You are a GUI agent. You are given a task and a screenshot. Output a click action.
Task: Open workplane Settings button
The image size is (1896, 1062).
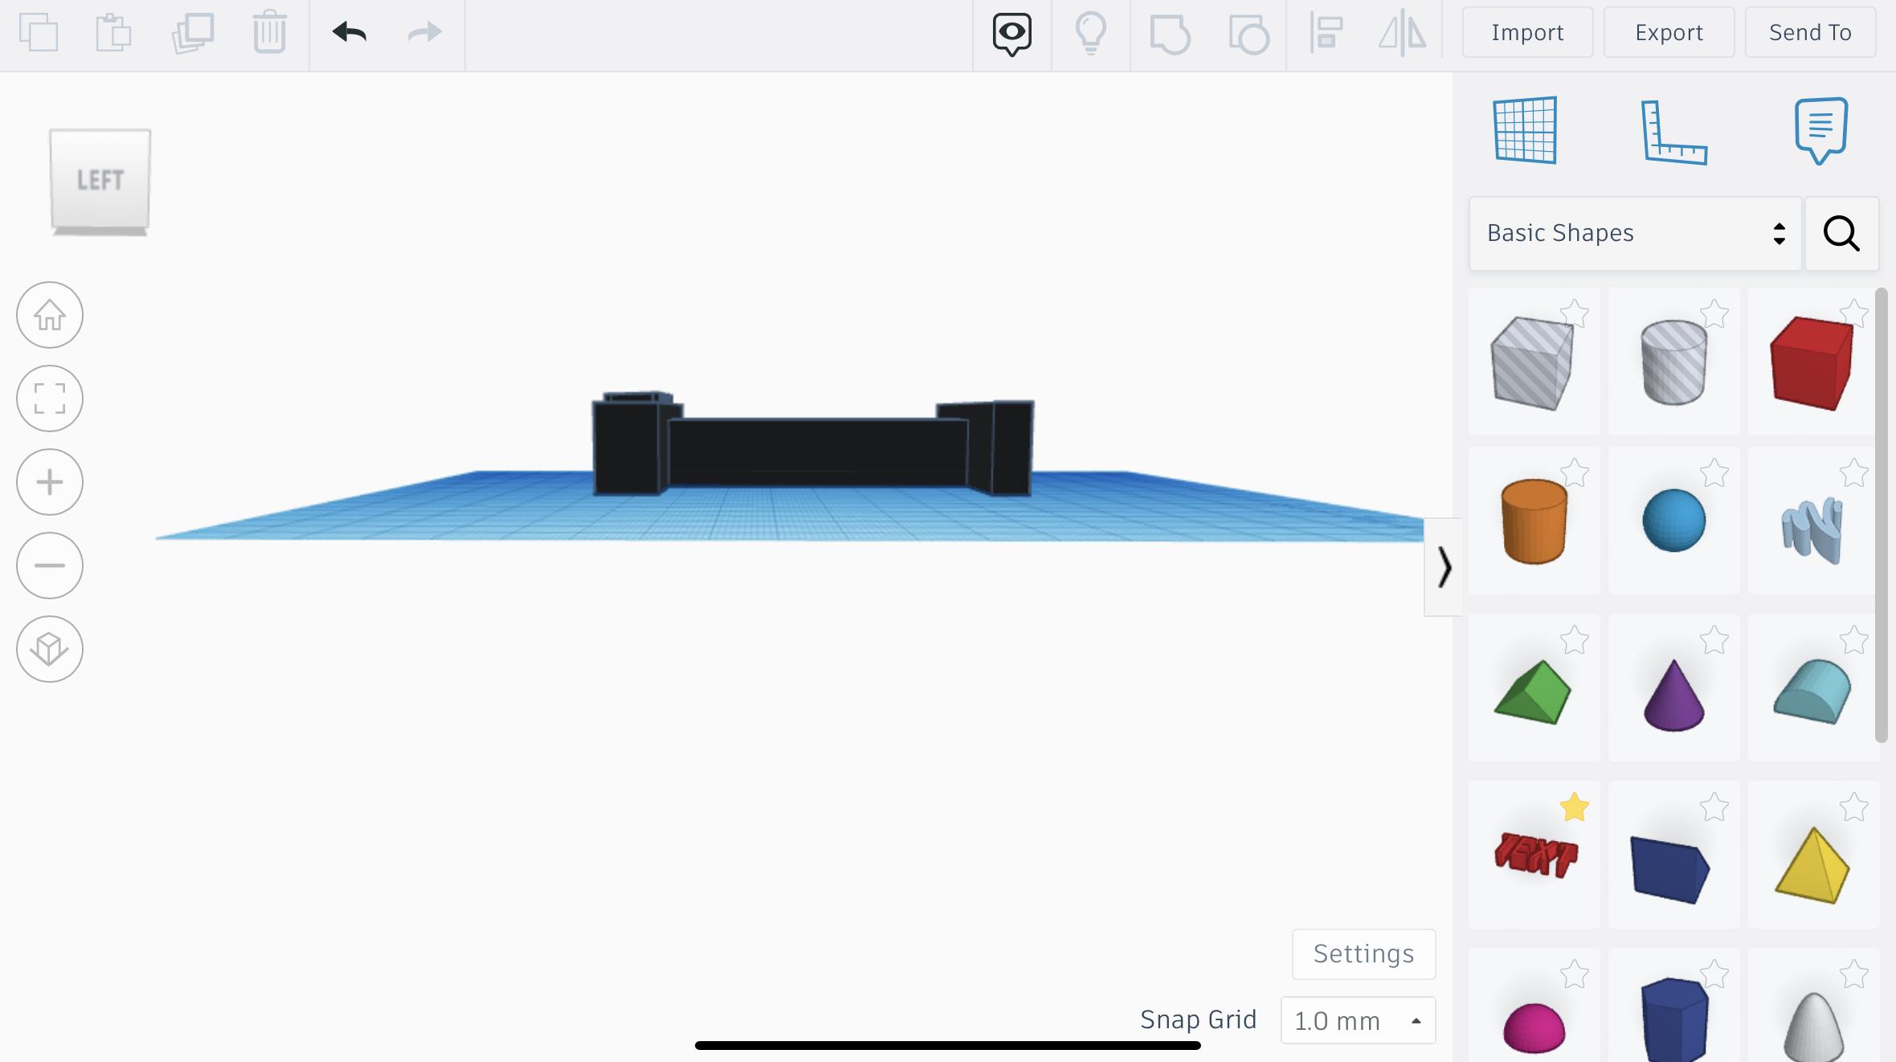coord(1363,954)
